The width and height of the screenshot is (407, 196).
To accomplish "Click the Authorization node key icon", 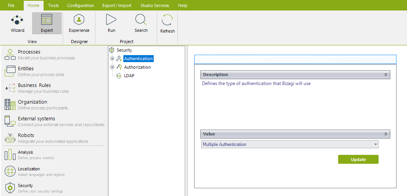I will (119, 67).
